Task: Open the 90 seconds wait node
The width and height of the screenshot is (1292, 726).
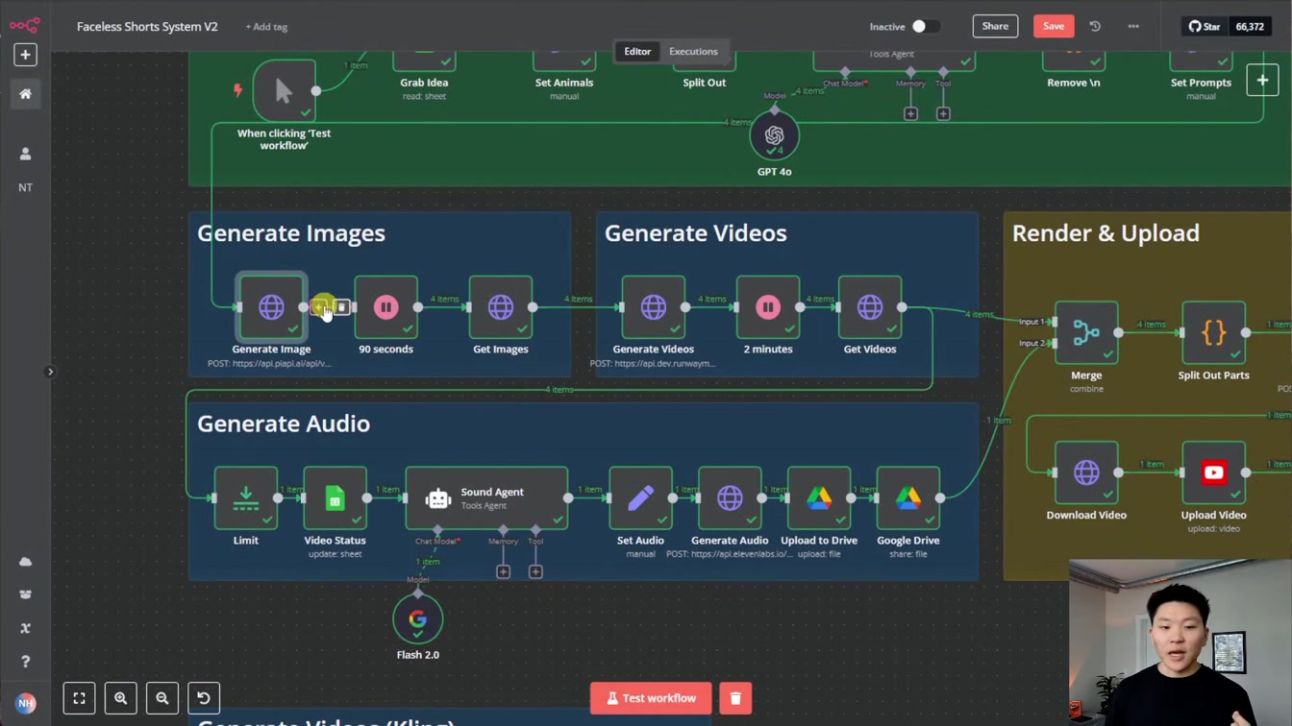Action: tap(385, 307)
